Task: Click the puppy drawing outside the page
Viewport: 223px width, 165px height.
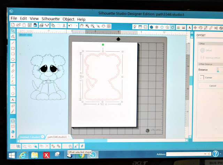Action: pyautogui.click(x=48, y=77)
